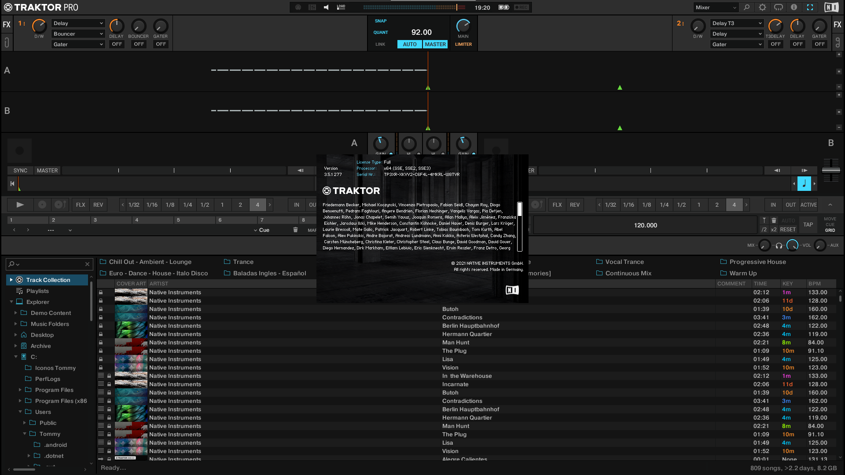Toggle FX unit 1 DELAY effect off button
Image resolution: width=845 pixels, height=475 pixels.
pos(117,44)
